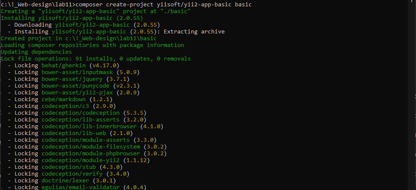Click the 'bower-asset/inputmask' package name
The width and height of the screenshot is (416, 190).
tap(77, 72)
